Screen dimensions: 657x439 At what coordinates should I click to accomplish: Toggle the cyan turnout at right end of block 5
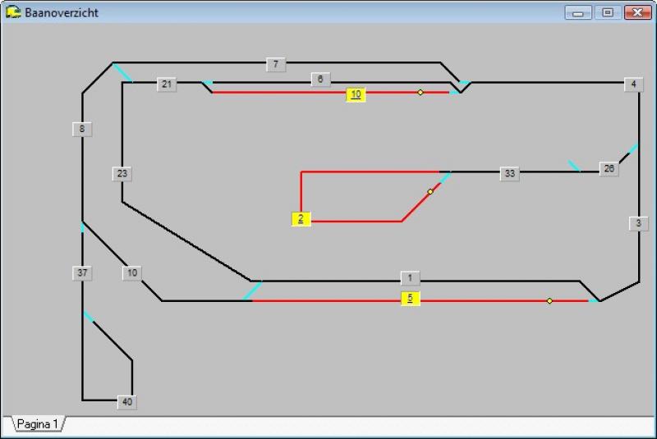[x=594, y=301]
